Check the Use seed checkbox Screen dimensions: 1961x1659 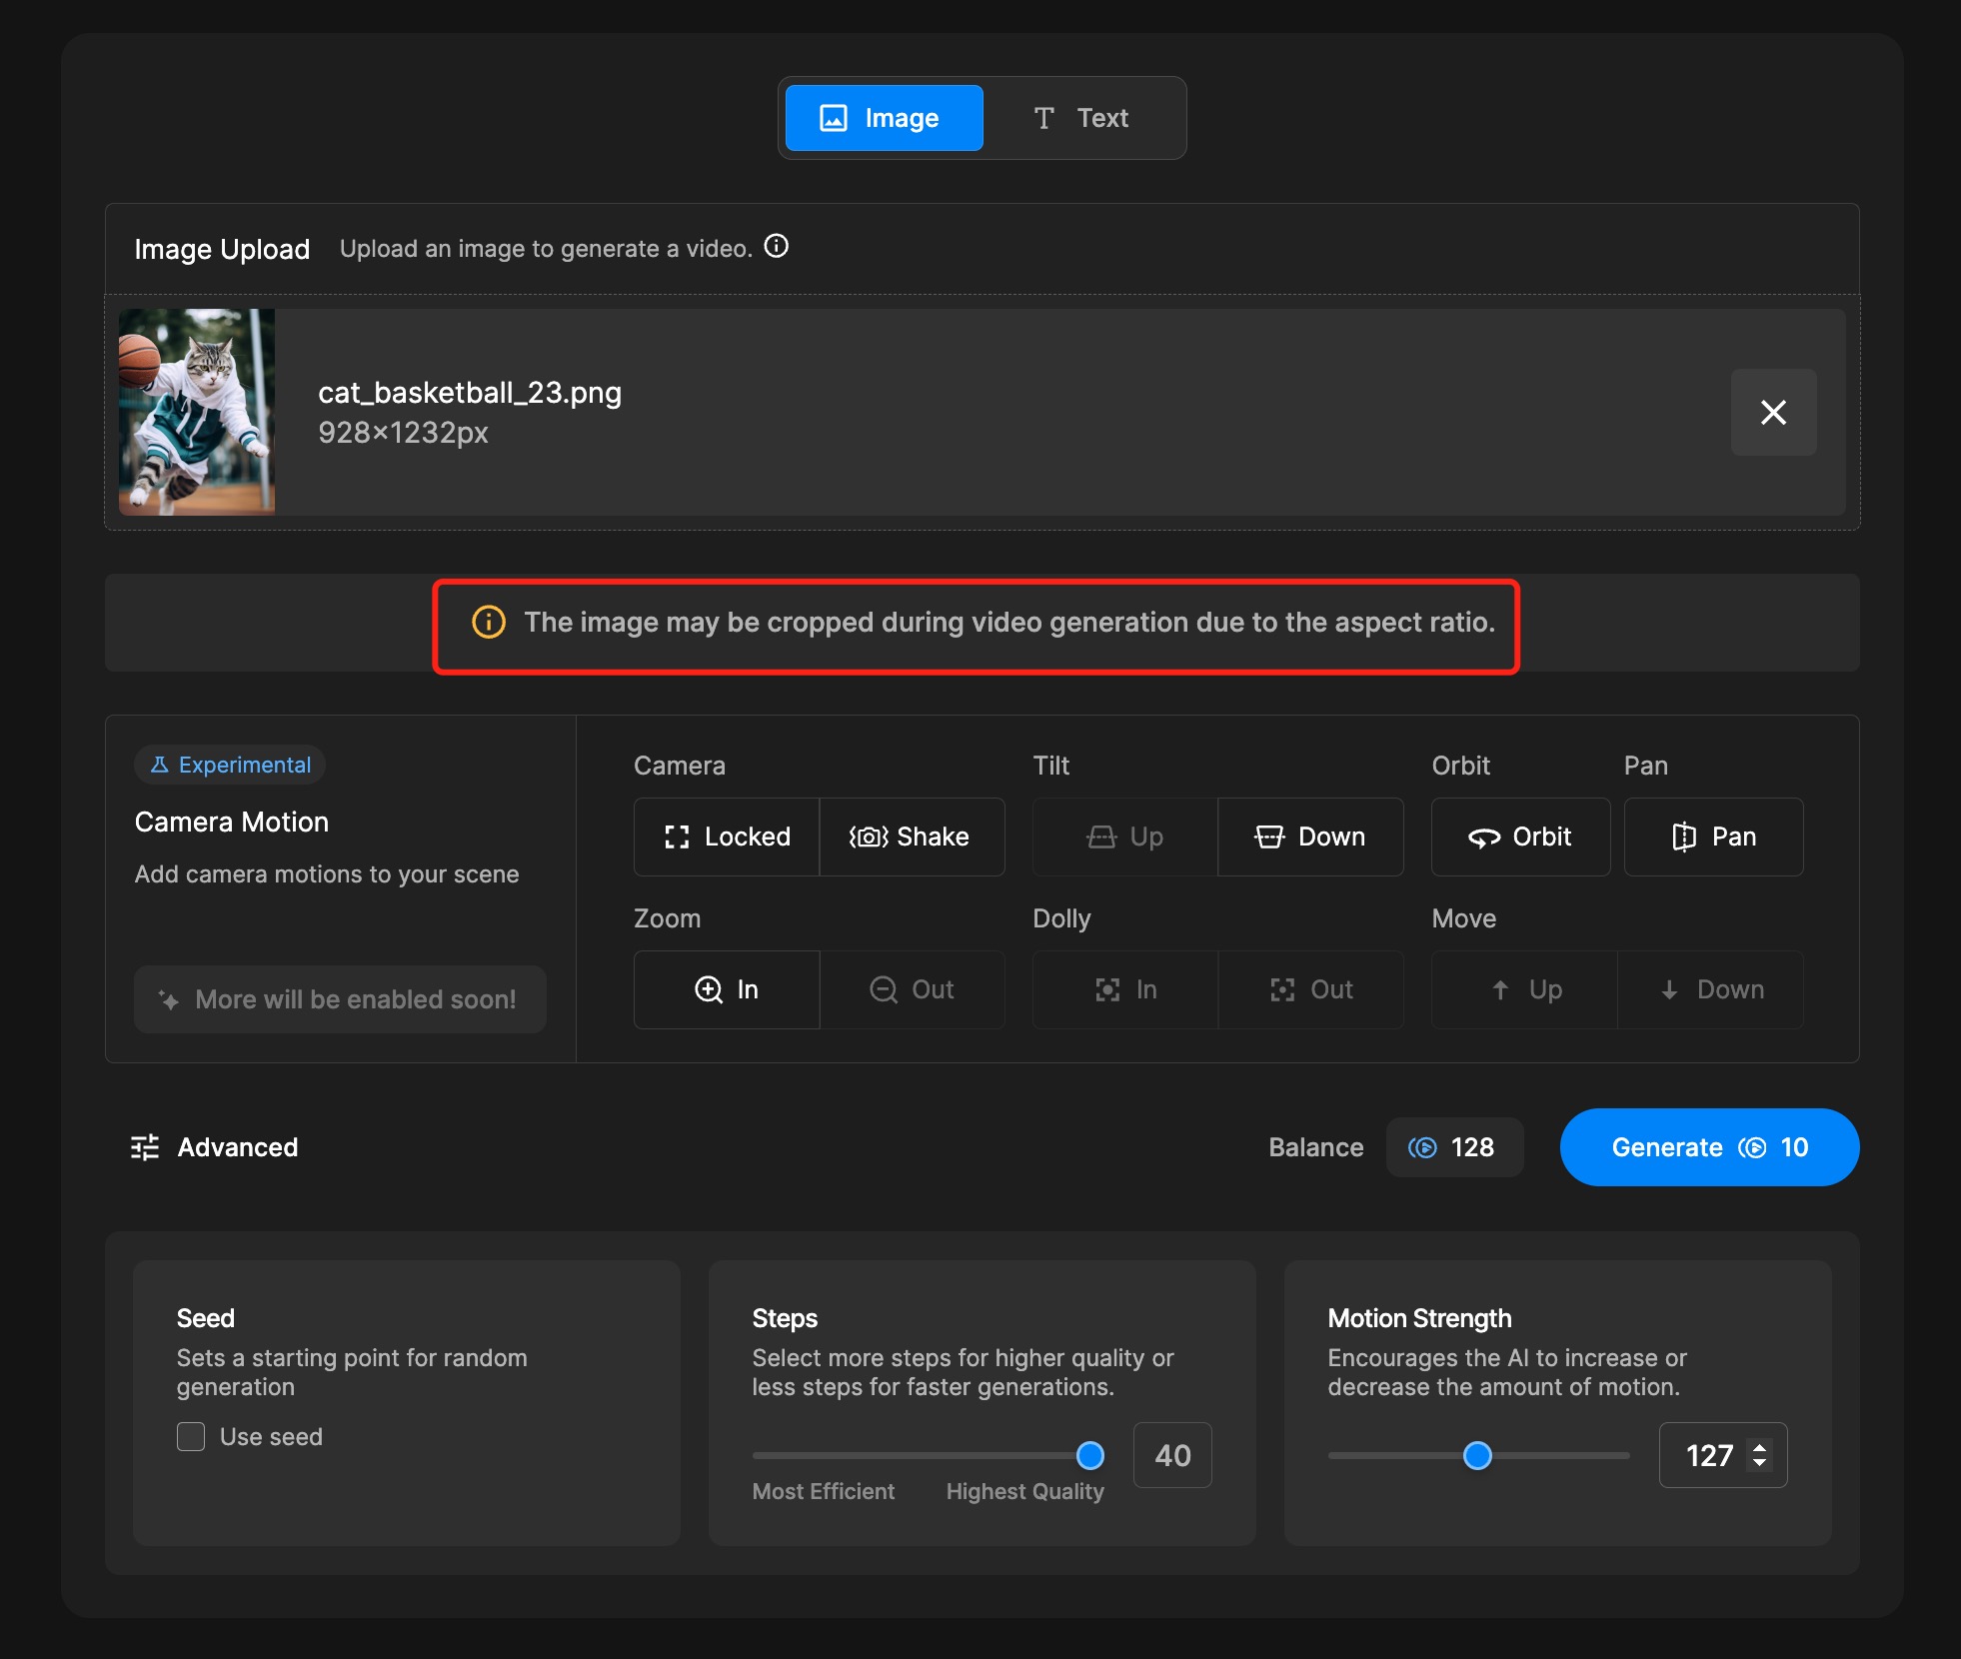pos(191,1436)
